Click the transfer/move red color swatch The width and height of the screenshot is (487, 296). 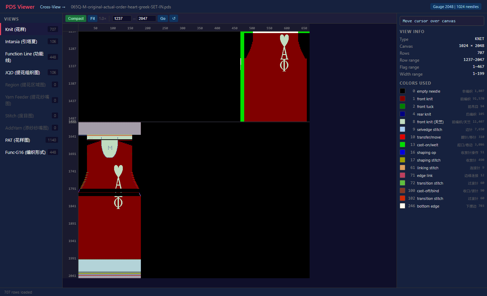pyautogui.click(x=402, y=137)
